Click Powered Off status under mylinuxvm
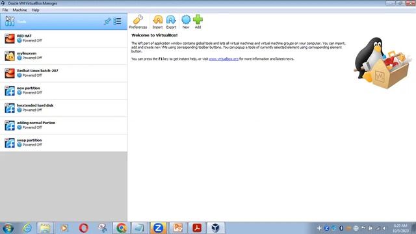The height and width of the screenshot is (234, 416). [29, 58]
